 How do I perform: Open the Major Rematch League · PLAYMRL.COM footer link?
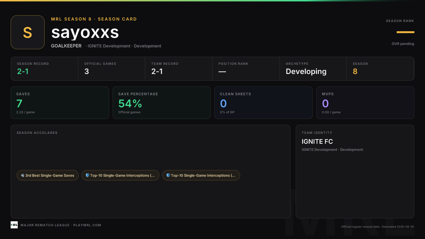61,225
